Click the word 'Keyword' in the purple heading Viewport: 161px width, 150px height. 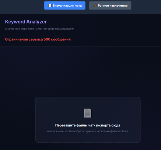click(x=15, y=22)
